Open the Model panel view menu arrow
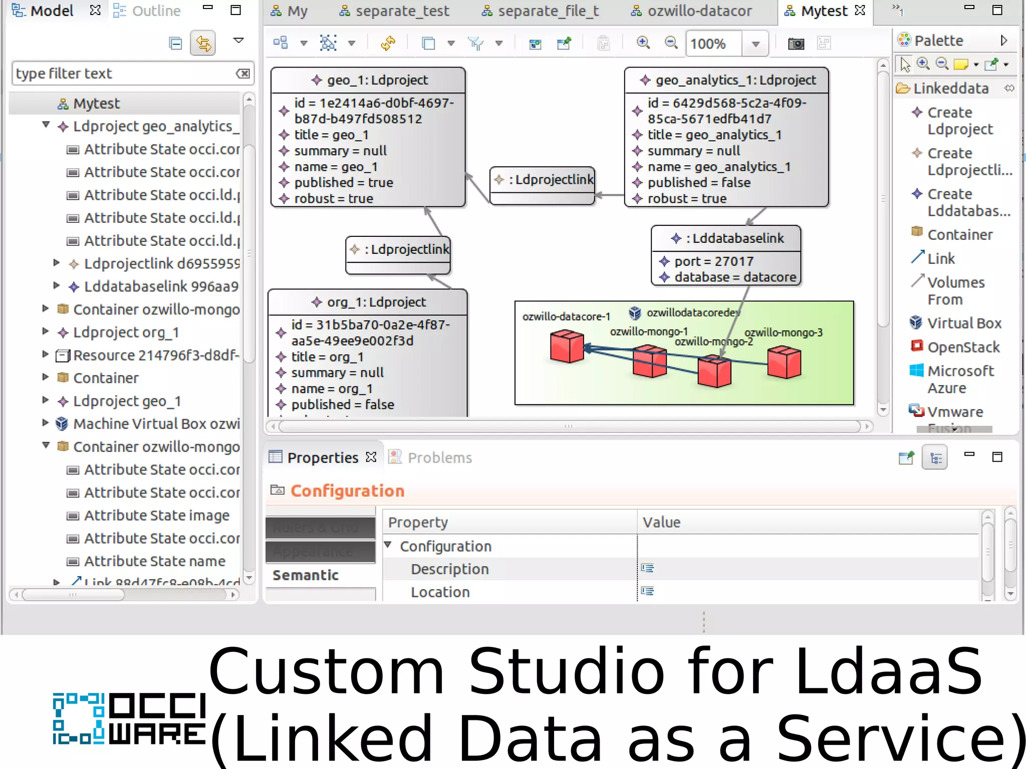This screenshot has height=769, width=1026. click(238, 41)
